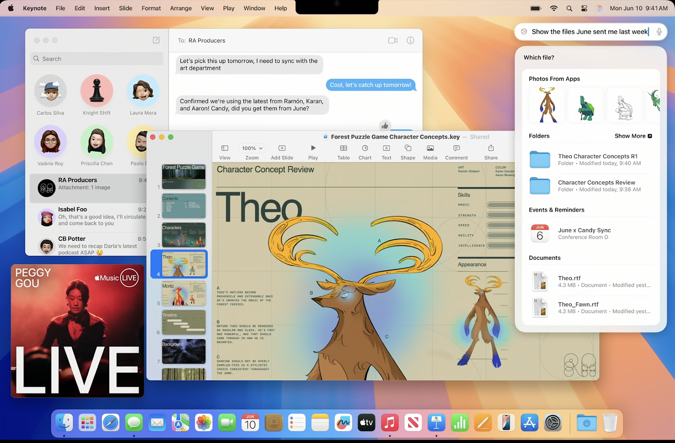
Task: Open the Chart insertion tool
Action: pyautogui.click(x=364, y=151)
